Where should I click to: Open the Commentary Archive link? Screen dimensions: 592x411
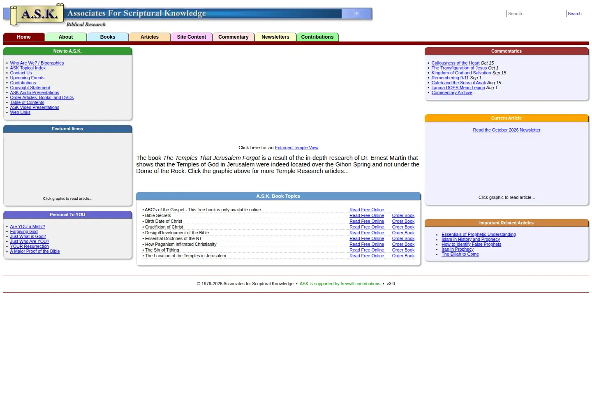pyautogui.click(x=452, y=93)
